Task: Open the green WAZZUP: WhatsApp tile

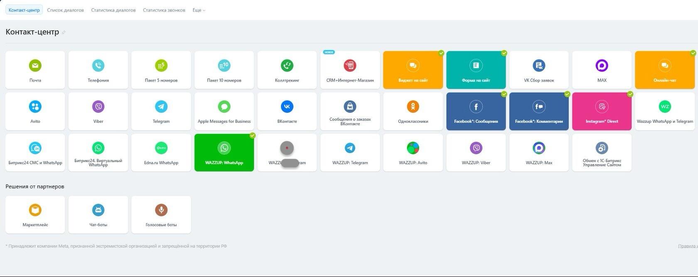Action: 224,153
